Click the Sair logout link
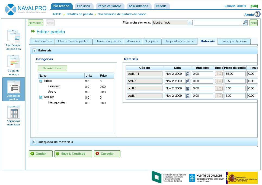Image resolution: width=262 pixels, height=185 pixels. coord(254,6)
